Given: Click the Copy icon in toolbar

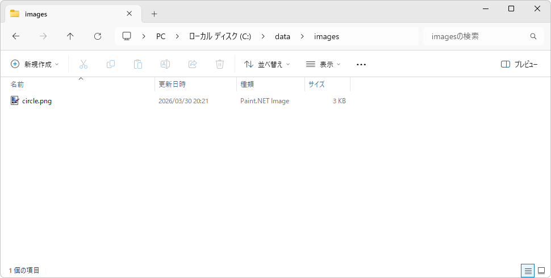Looking at the screenshot, I should pyautogui.click(x=111, y=64).
